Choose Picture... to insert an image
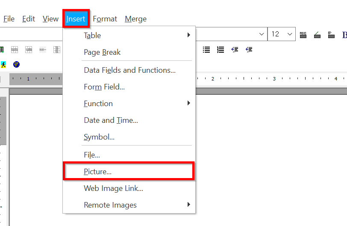 [x=129, y=171]
